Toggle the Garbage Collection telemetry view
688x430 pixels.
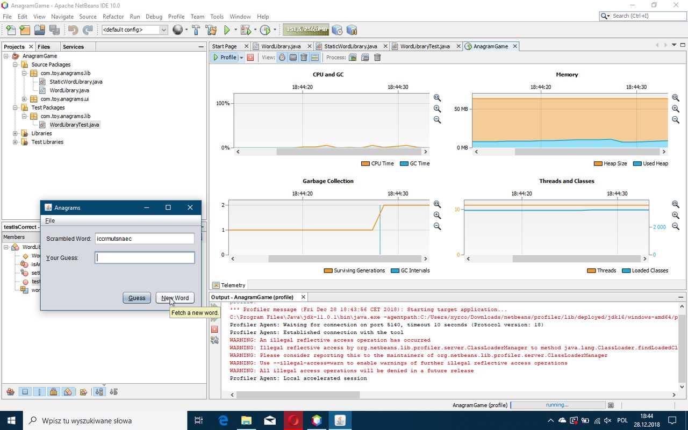point(304,57)
